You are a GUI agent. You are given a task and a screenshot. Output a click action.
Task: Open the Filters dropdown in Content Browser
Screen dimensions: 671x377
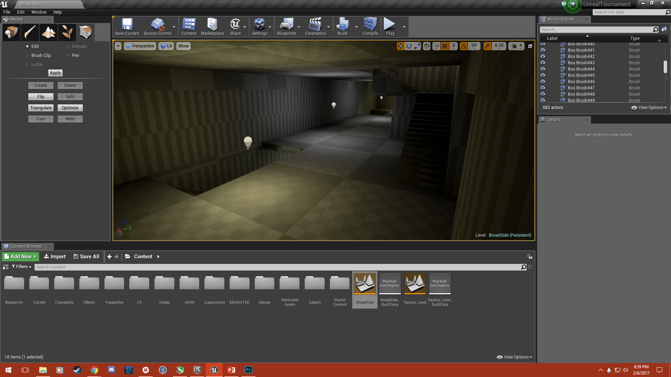click(x=22, y=267)
